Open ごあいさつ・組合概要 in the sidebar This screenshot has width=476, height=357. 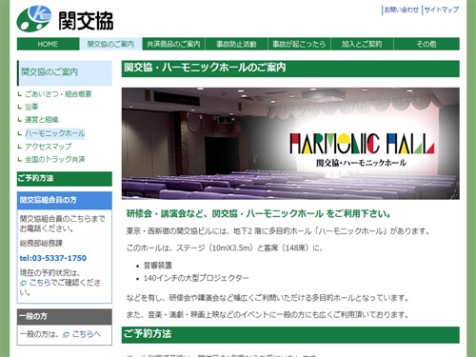pos(58,94)
